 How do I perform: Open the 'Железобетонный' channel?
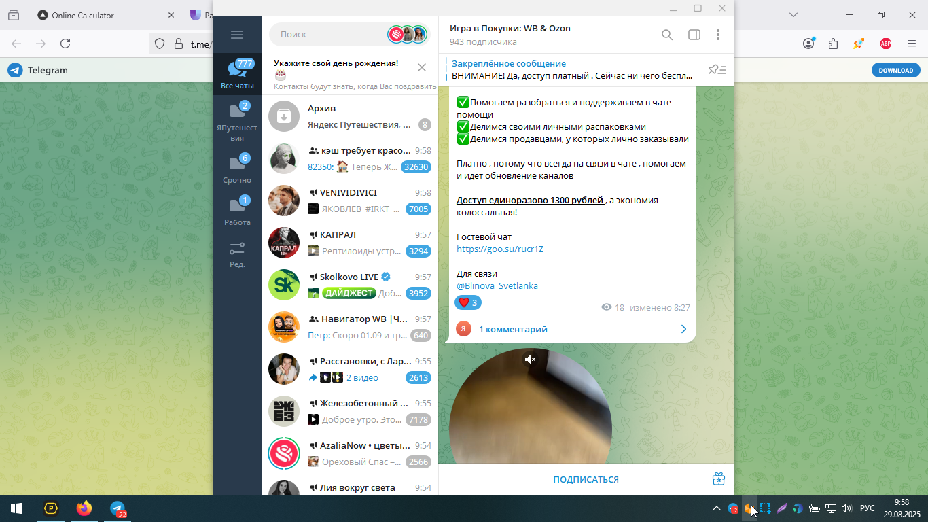pyautogui.click(x=350, y=412)
